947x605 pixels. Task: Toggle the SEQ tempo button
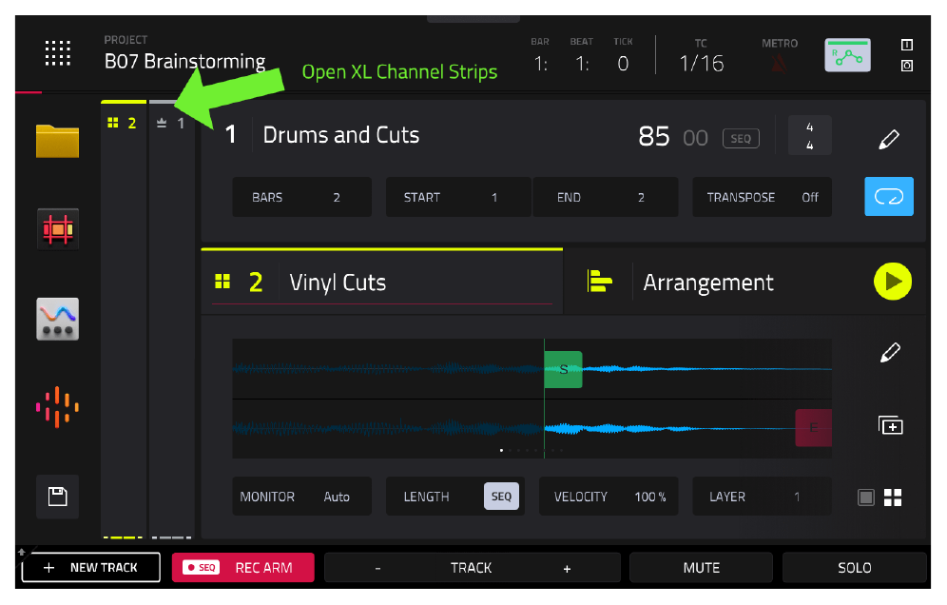pos(741,138)
